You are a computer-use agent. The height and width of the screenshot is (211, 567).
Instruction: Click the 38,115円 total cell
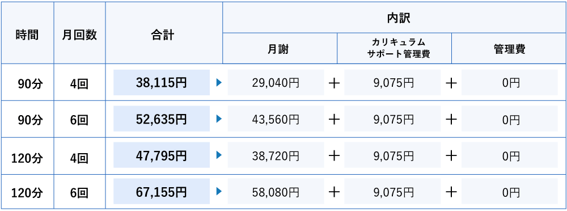(x=162, y=82)
